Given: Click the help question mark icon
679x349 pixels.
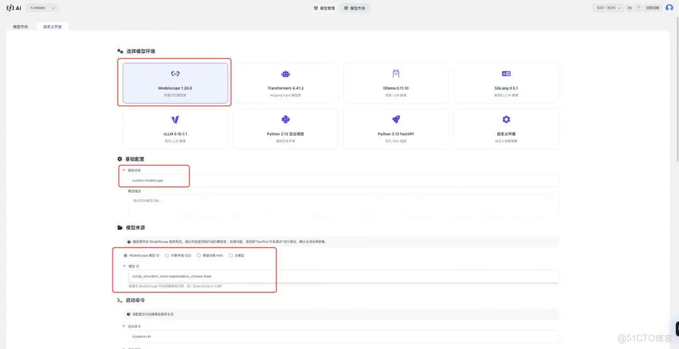Looking at the screenshot, I should coord(638,8).
